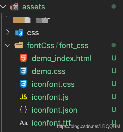Click the yellow JS icon for iconfont.js
The height and width of the screenshot is (132, 123).
(23, 97)
